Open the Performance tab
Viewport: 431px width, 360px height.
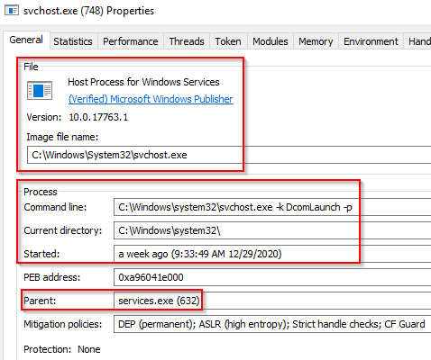pos(131,41)
